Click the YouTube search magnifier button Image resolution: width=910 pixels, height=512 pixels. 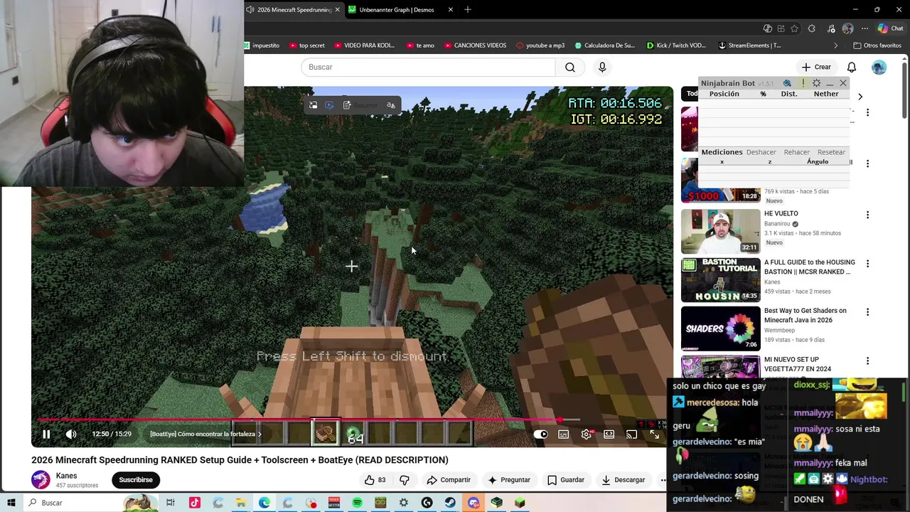pos(570,67)
